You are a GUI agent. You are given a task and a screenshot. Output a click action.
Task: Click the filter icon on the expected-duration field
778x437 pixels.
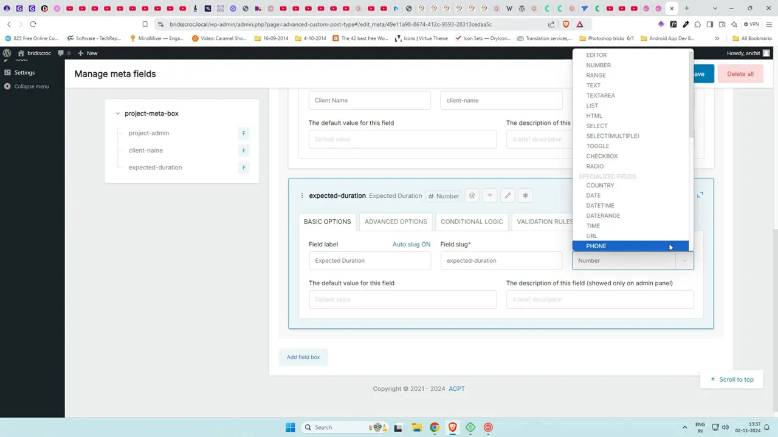[489, 195]
